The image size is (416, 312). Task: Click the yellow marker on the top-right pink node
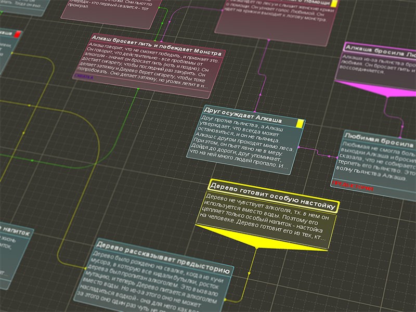coord(334,4)
